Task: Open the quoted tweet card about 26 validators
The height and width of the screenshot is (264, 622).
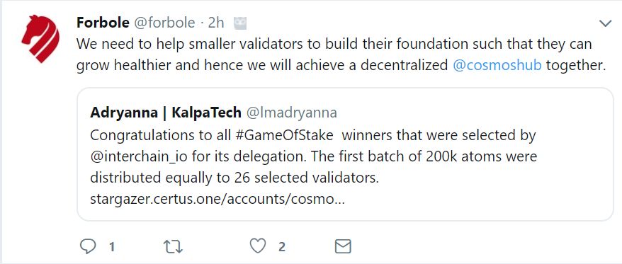Action: click(x=345, y=154)
